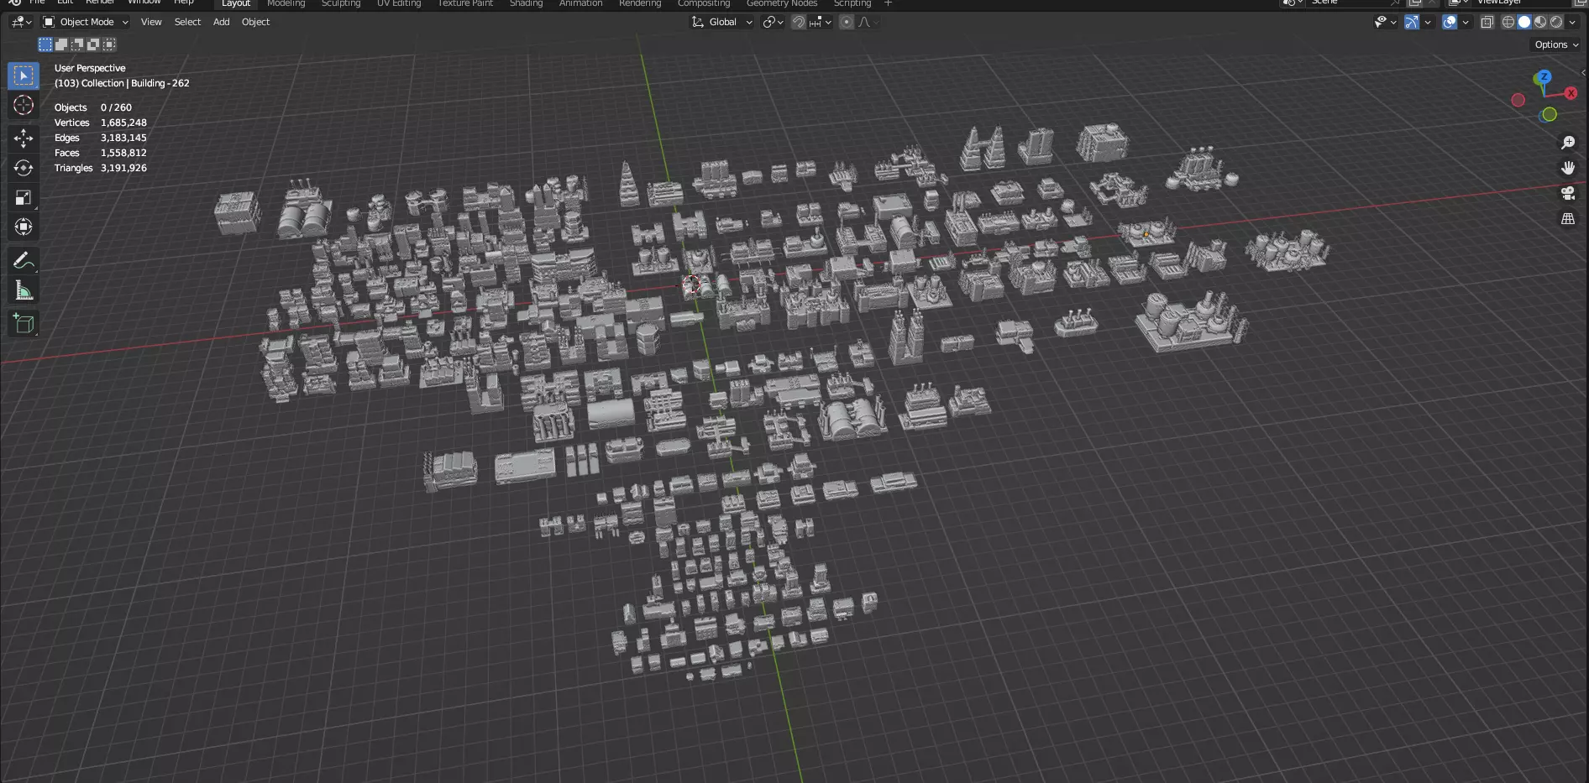Open the Add menu
The width and height of the screenshot is (1589, 783).
pos(221,22)
